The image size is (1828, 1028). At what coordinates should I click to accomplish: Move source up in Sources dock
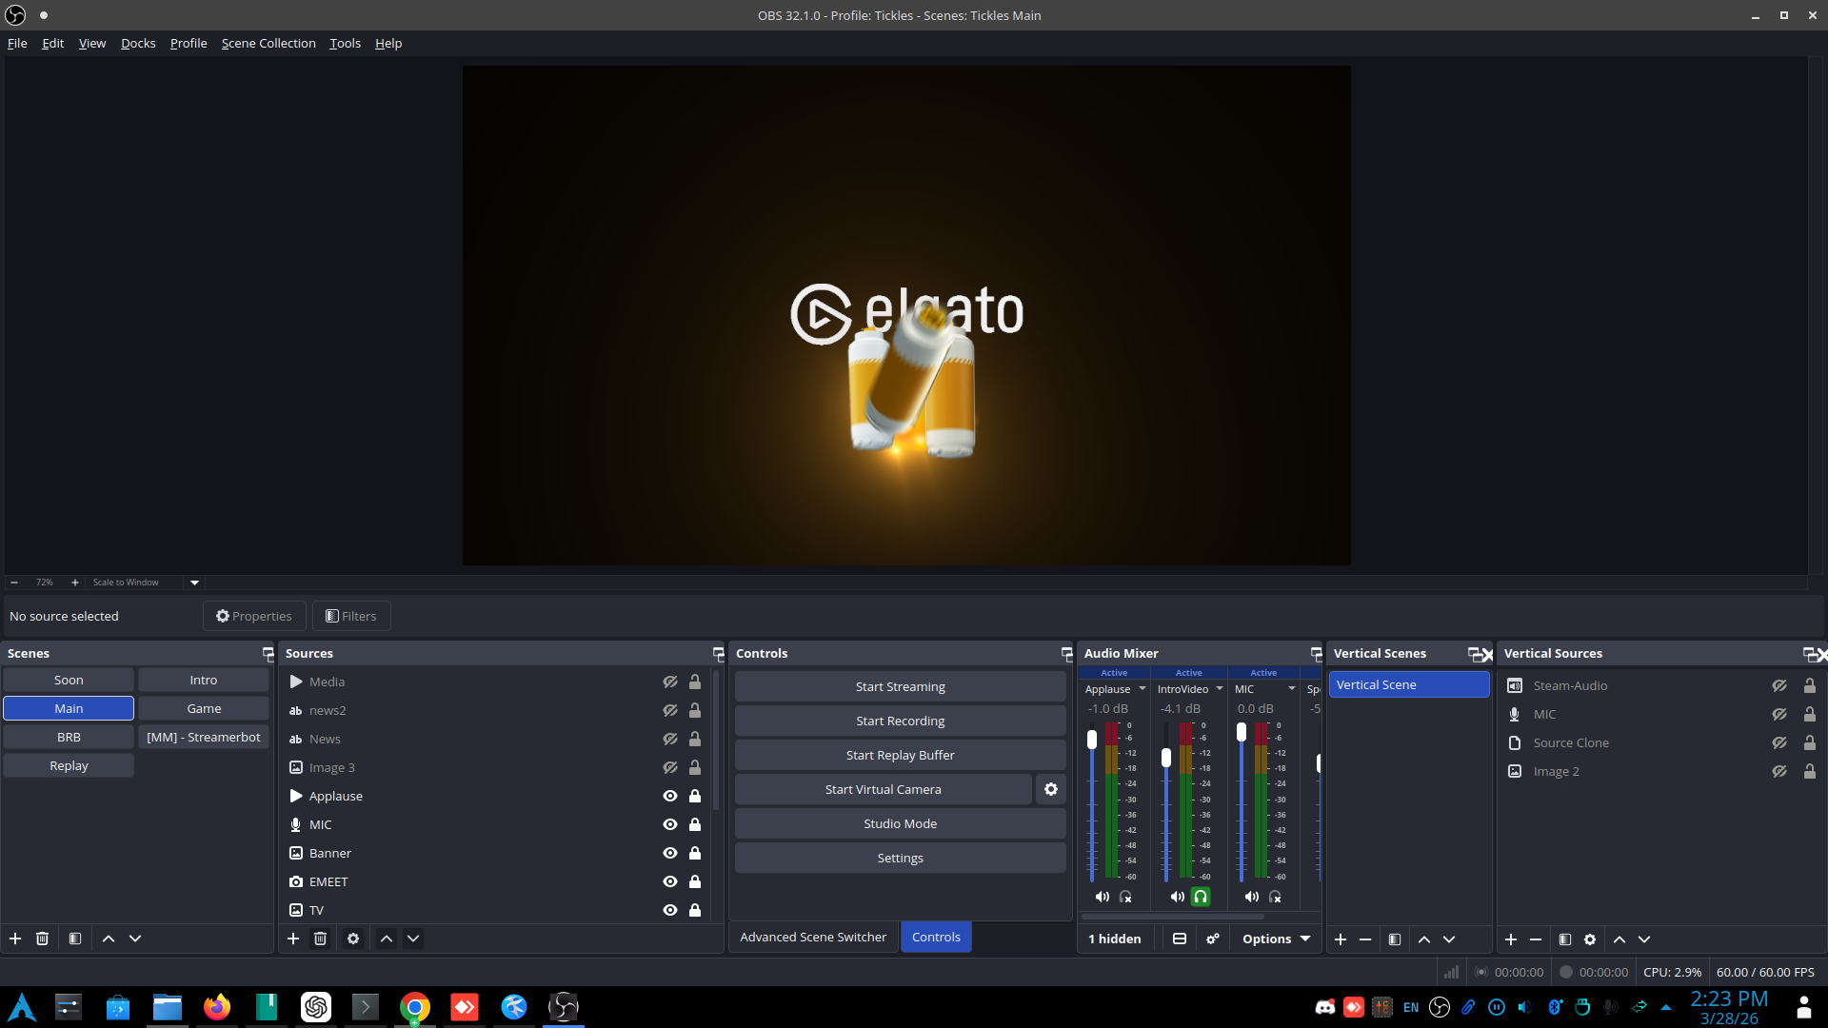coord(387,939)
